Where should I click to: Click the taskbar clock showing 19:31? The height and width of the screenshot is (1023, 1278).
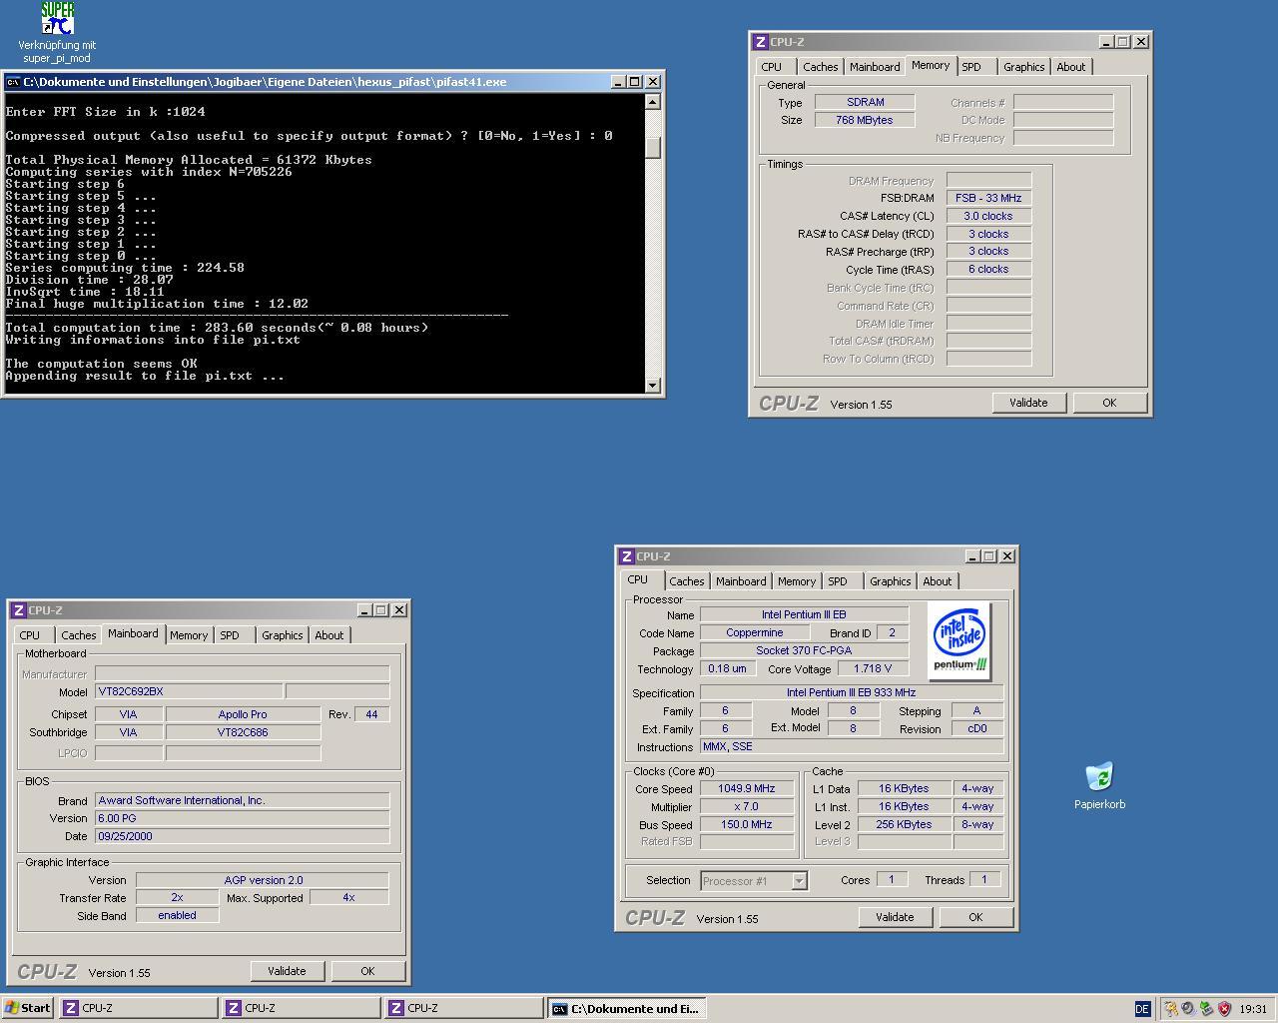1253,1009
